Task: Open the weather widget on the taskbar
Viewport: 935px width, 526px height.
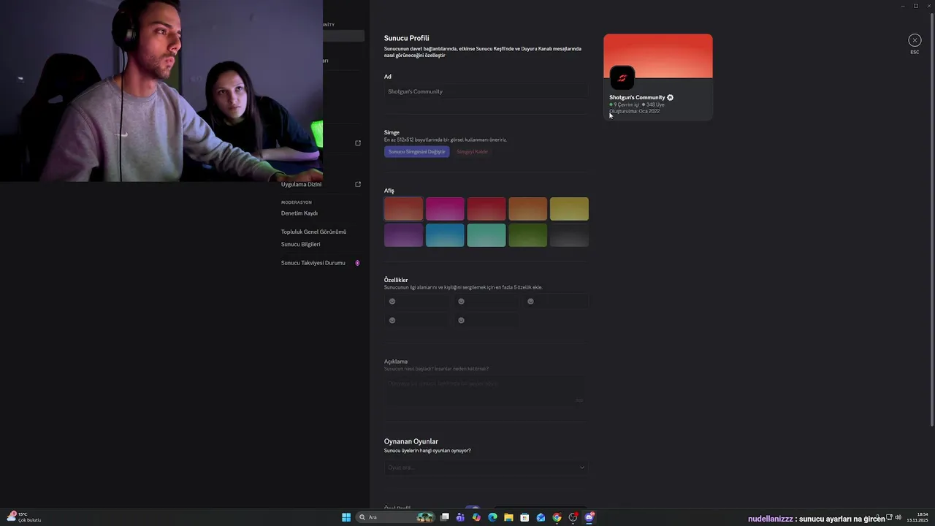Action: tap(23, 517)
